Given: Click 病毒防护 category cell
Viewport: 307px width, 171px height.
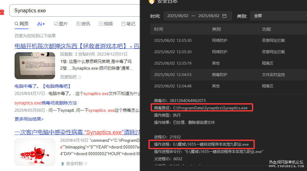Looking at the screenshot, I should [x=219, y=75].
